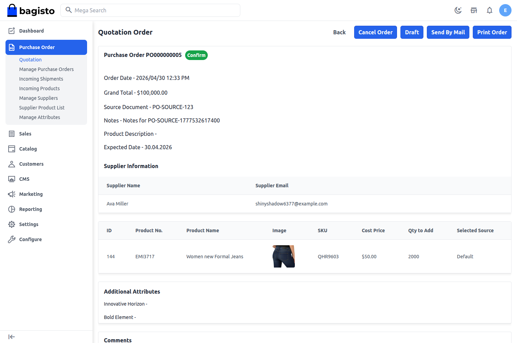Click the Back link
Screen dimensions: 517x343
339,32
